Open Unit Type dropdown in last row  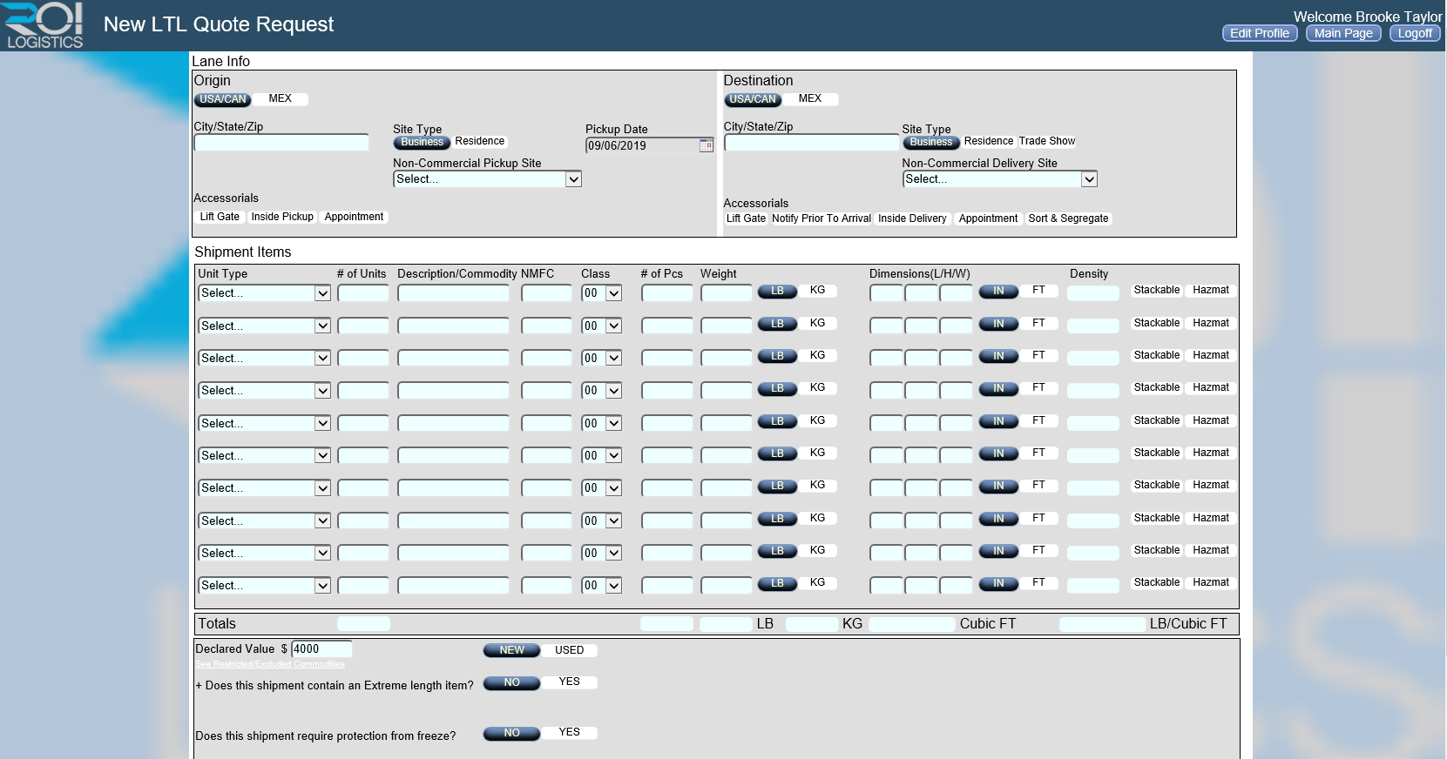click(x=264, y=585)
